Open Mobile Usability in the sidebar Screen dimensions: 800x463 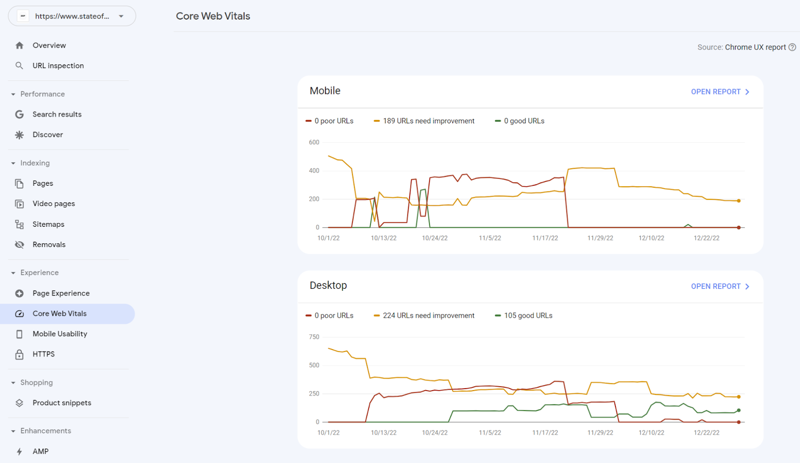(59, 334)
